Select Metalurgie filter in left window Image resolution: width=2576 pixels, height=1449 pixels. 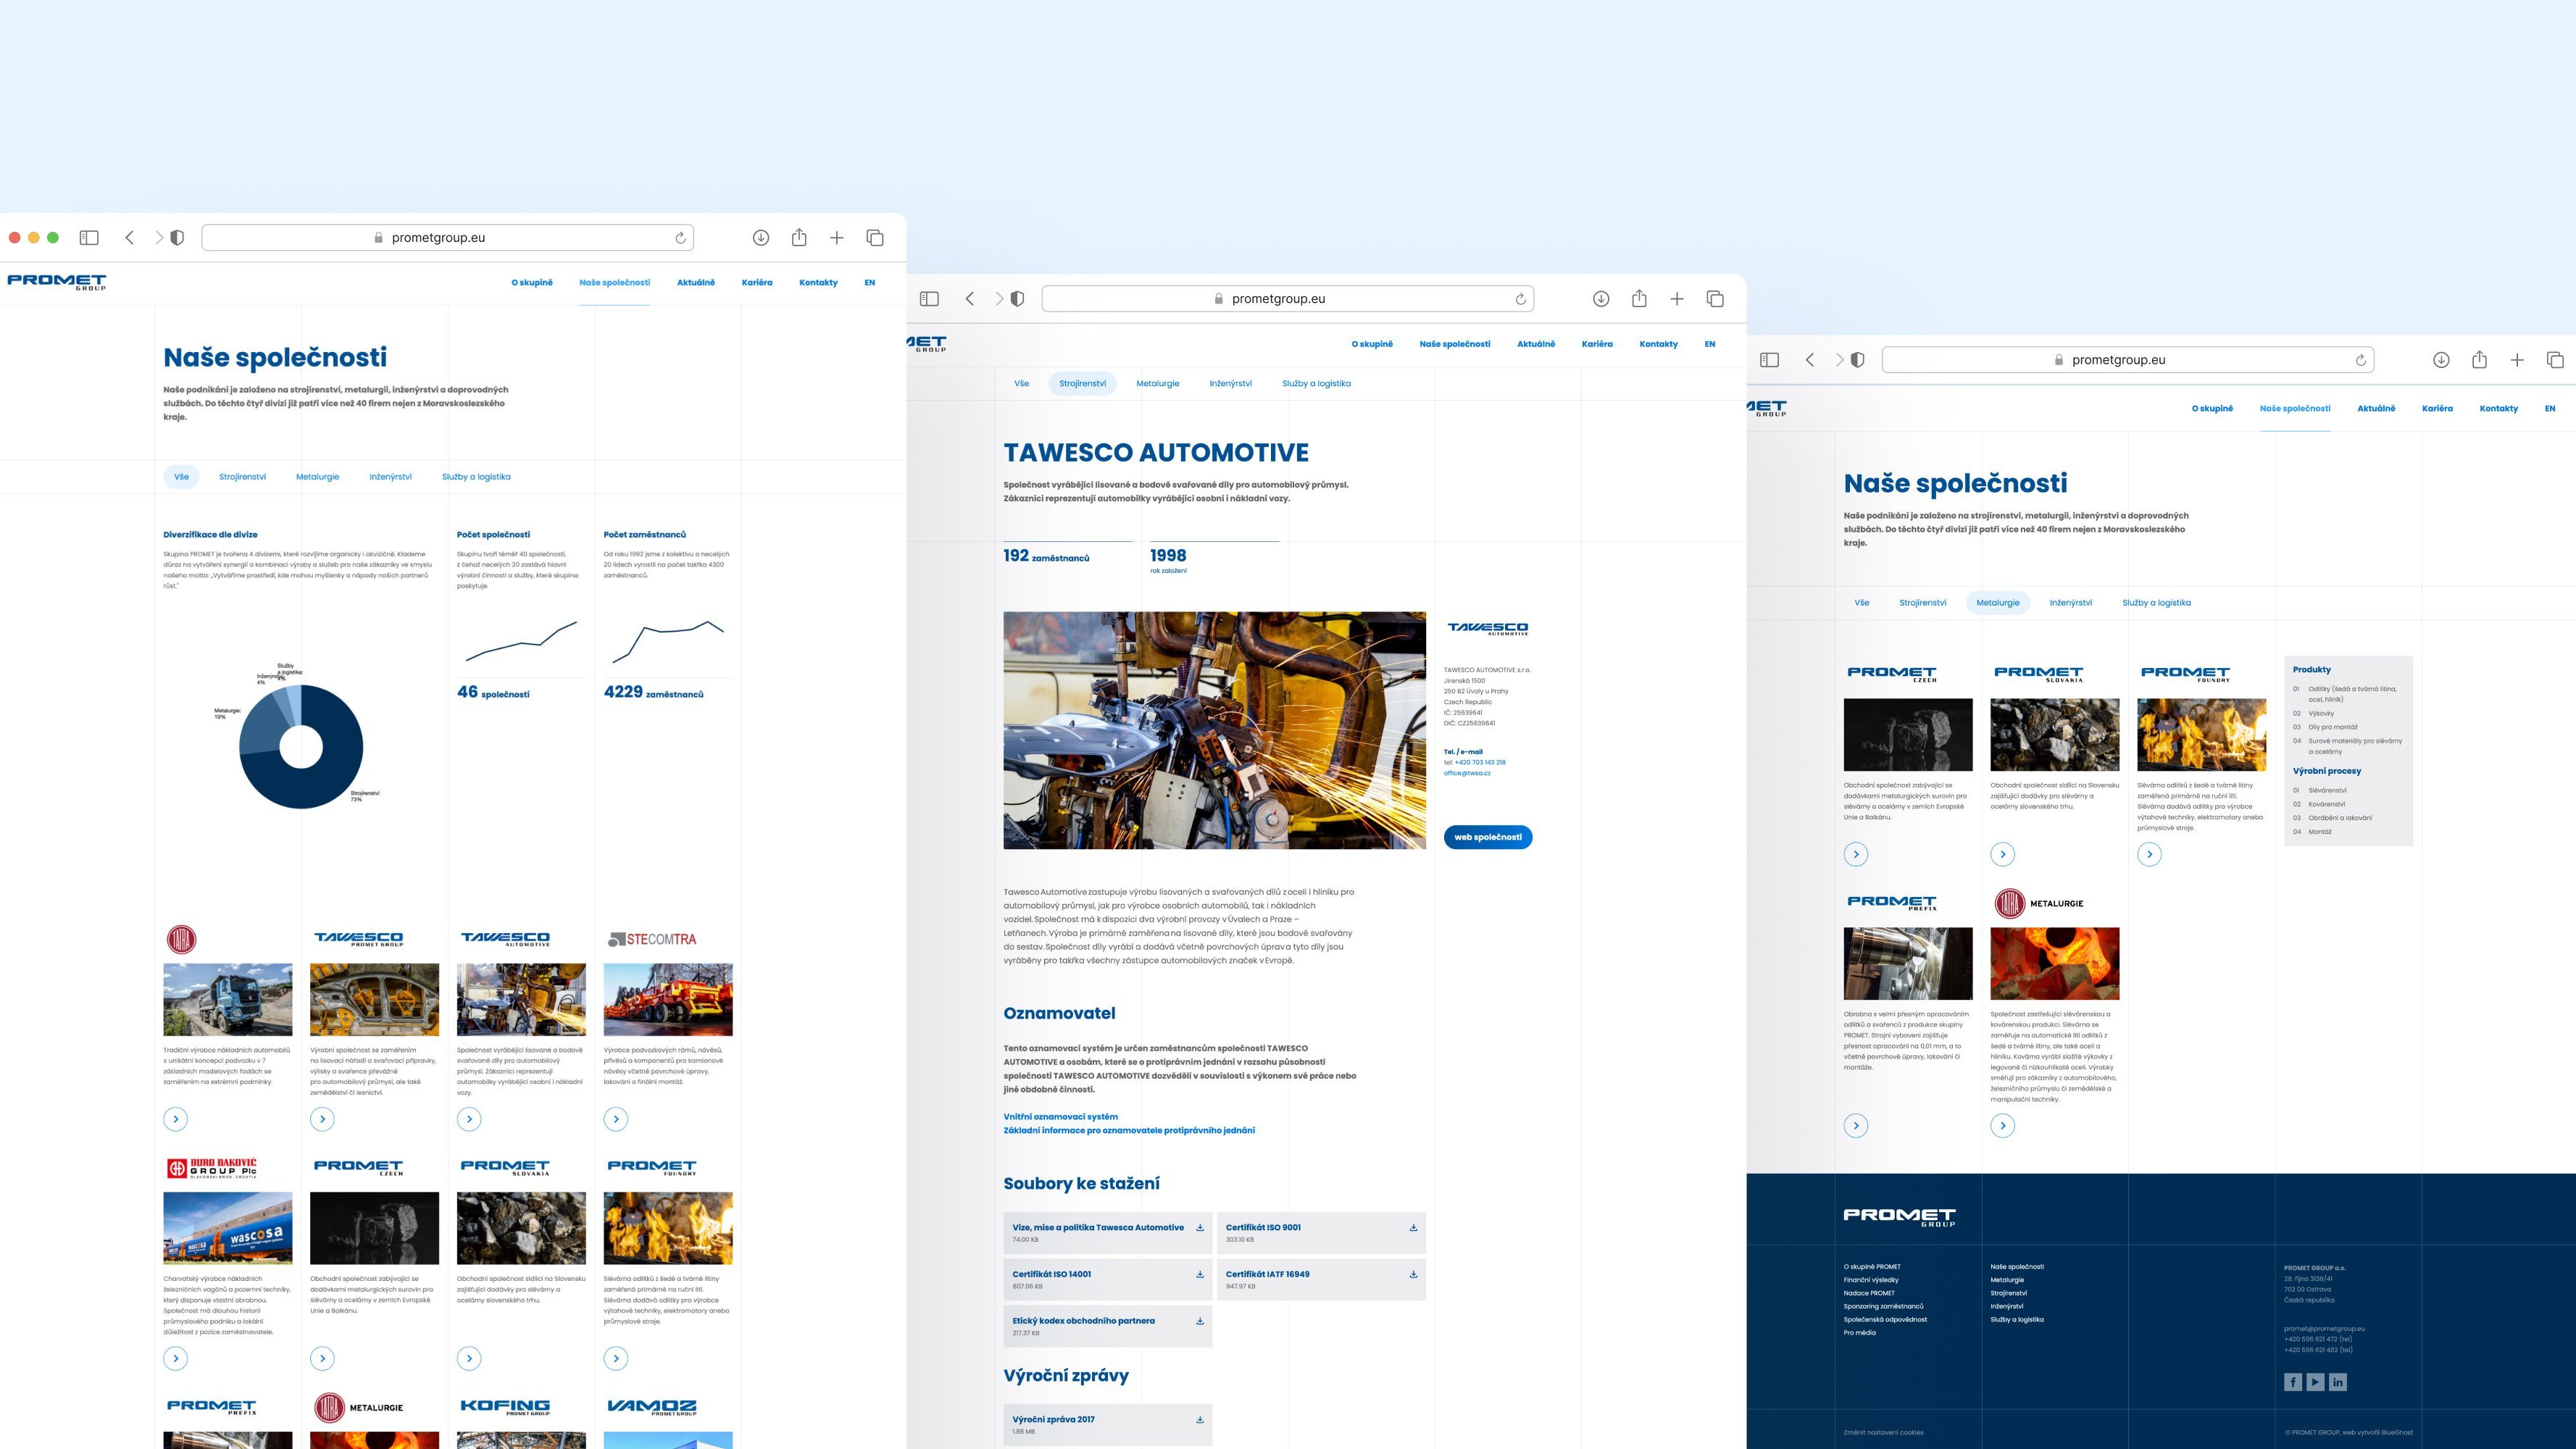[318, 477]
